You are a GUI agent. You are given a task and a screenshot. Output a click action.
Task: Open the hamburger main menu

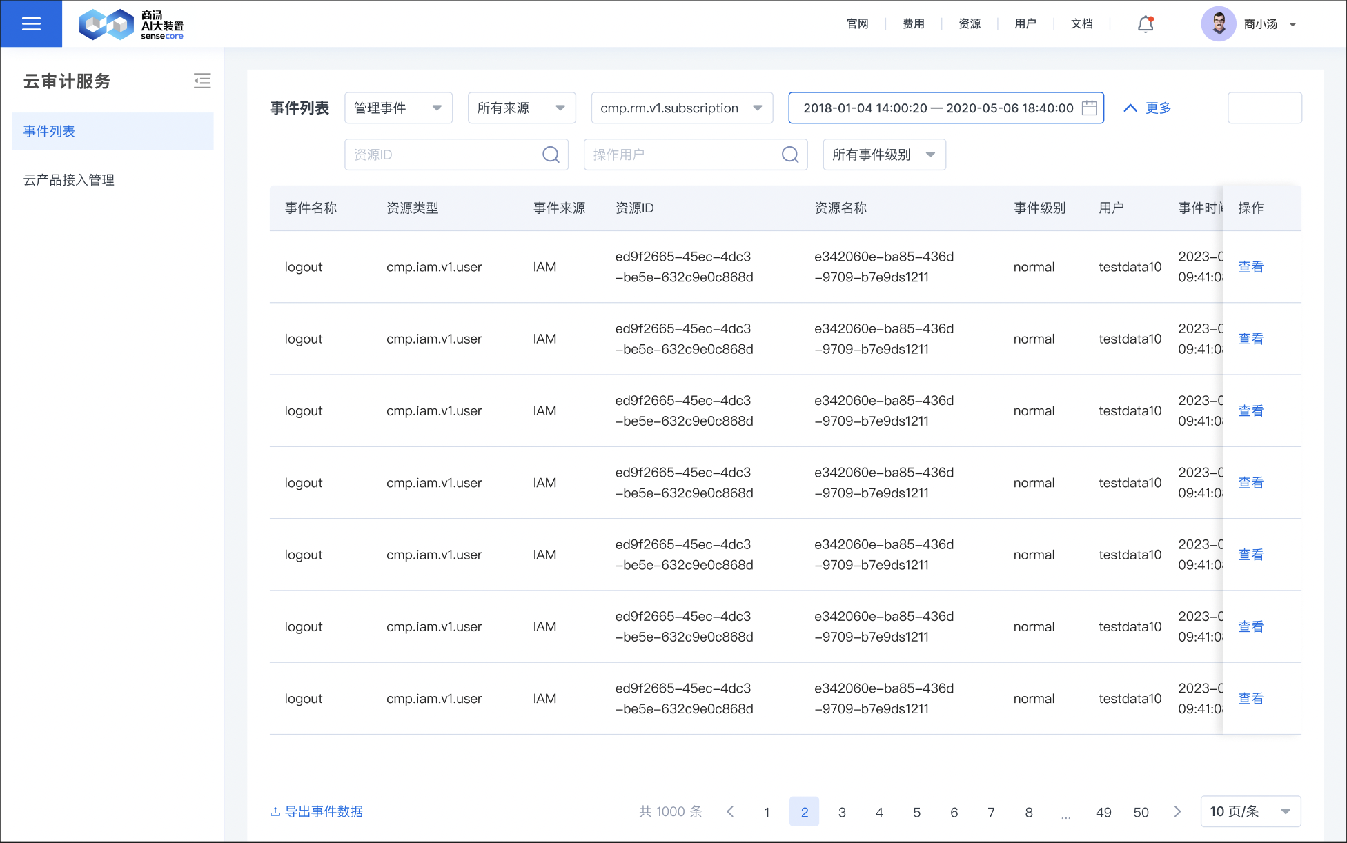click(x=31, y=24)
